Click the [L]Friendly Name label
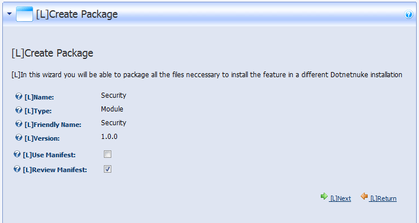The height and width of the screenshot is (223, 419). pyautogui.click(x=53, y=125)
